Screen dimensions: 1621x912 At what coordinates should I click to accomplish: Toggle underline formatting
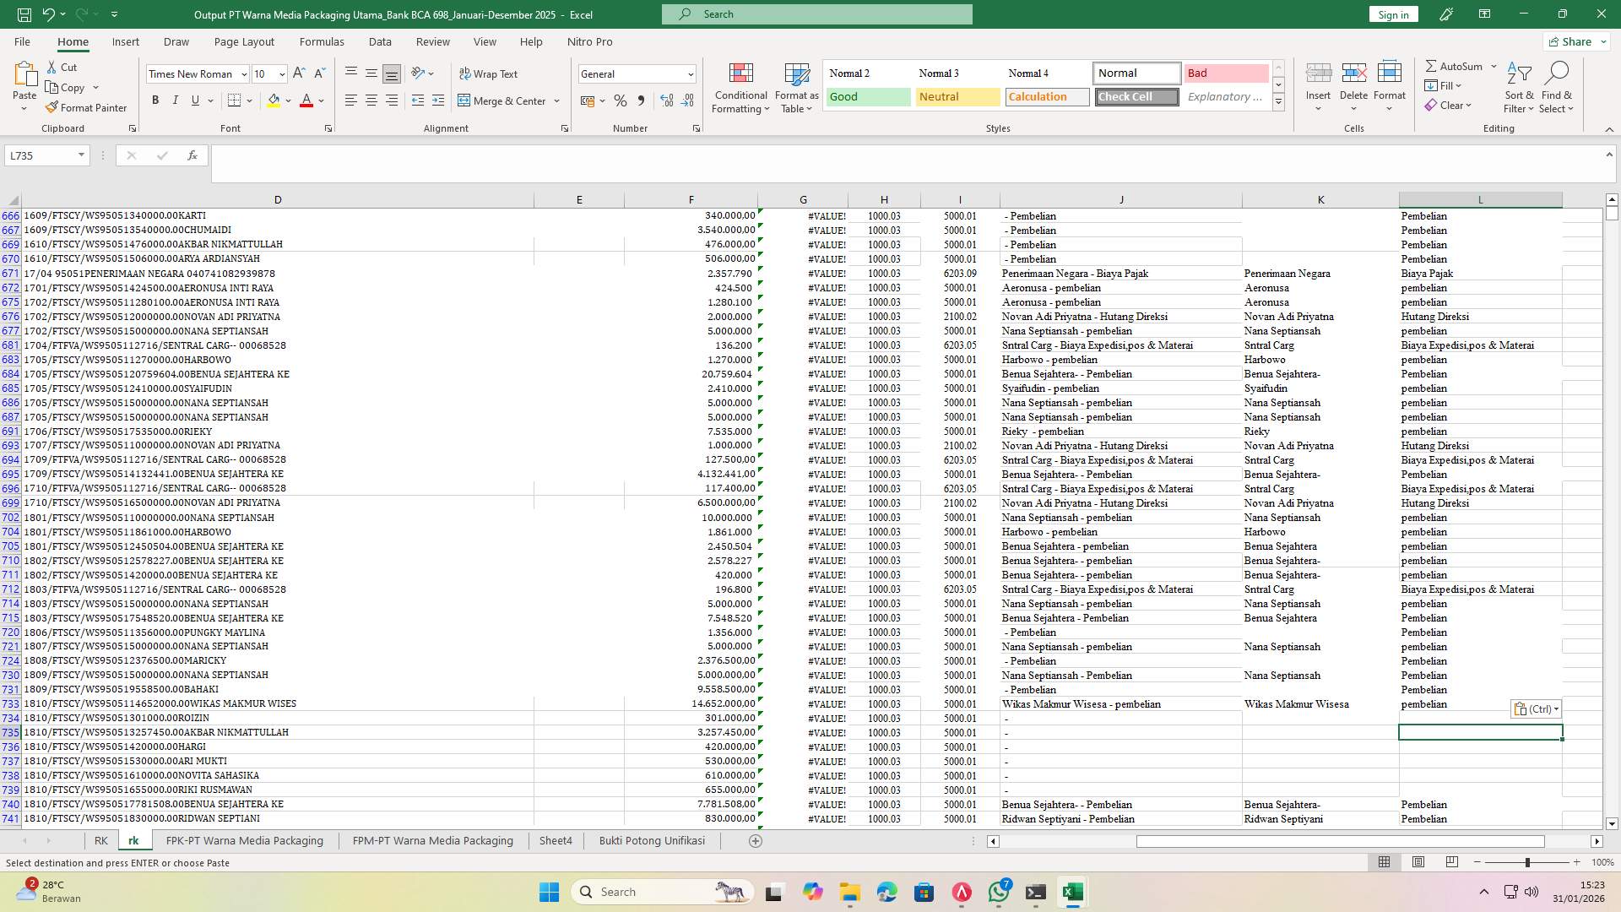pos(194,100)
